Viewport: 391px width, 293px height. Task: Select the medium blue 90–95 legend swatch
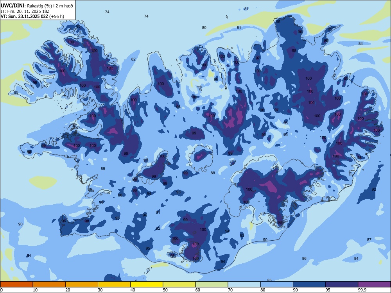309,284
